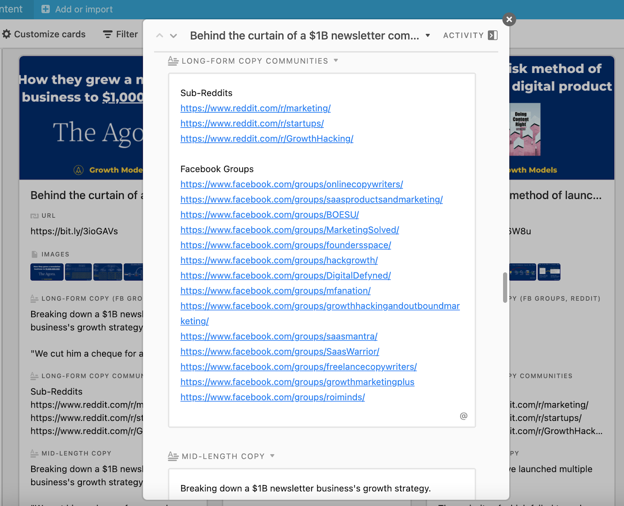624x506 pixels.
Task: Open Customize cards settings
Action: (44, 34)
